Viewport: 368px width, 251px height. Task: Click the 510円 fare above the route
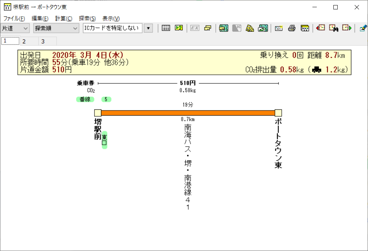pos(188,83)
